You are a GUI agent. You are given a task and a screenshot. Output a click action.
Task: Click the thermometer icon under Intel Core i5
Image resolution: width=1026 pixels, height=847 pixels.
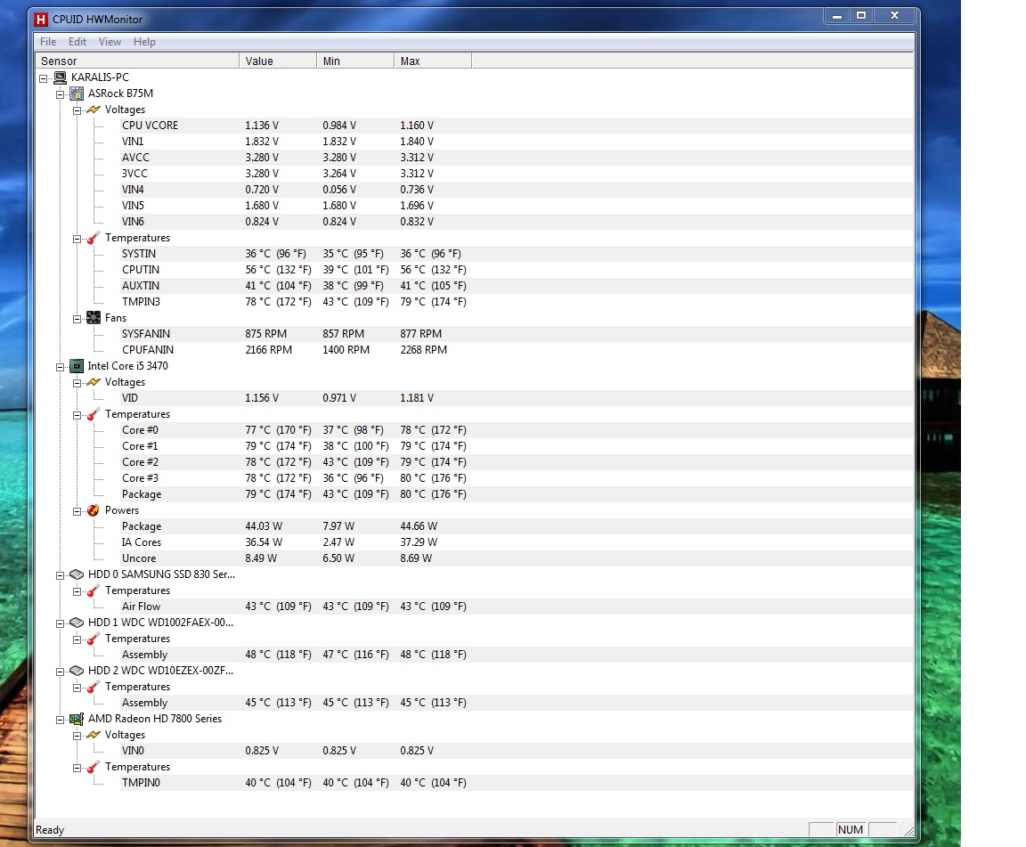click(x=94, y=414)
